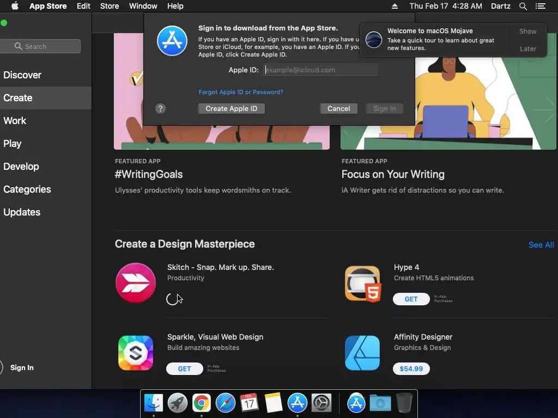Click the $54.99 price button
Image resolution: width=558 pixels, height=418 pixels.
411,368
